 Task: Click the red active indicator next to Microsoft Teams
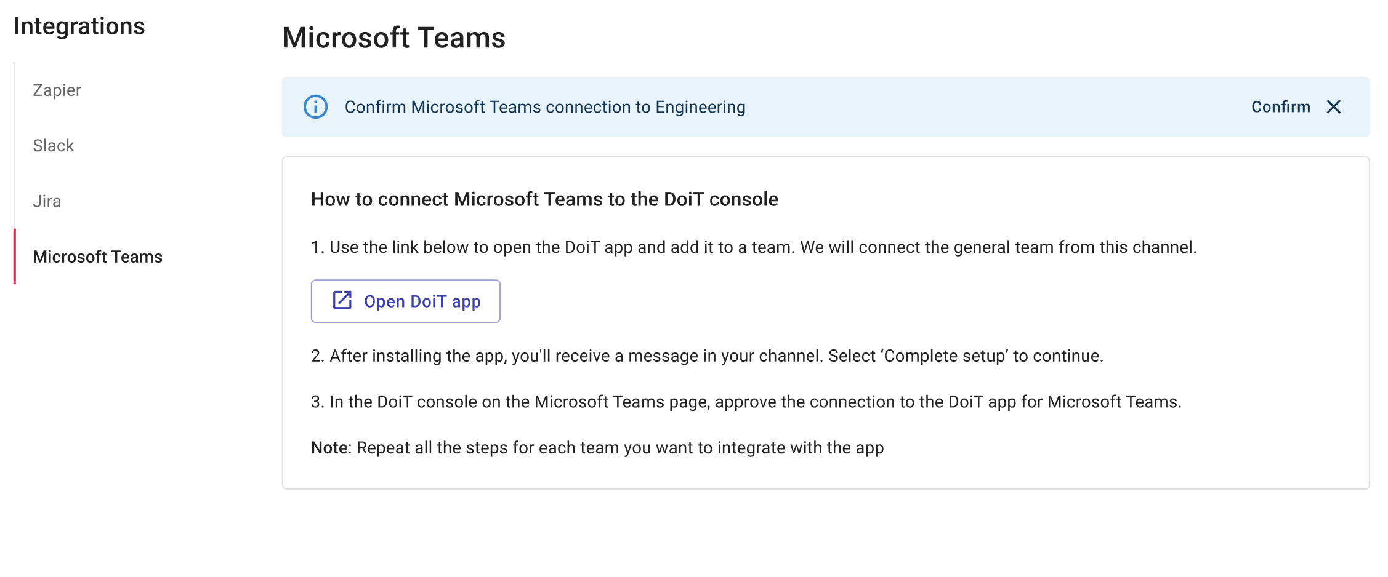15,257
